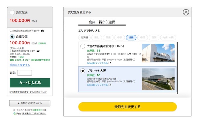Click プラネット大阪 building photo

[x=158, y=79]
